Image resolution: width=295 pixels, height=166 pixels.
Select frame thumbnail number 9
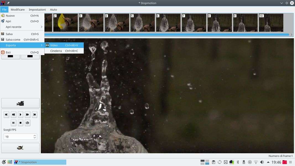(x=246, y=23)
